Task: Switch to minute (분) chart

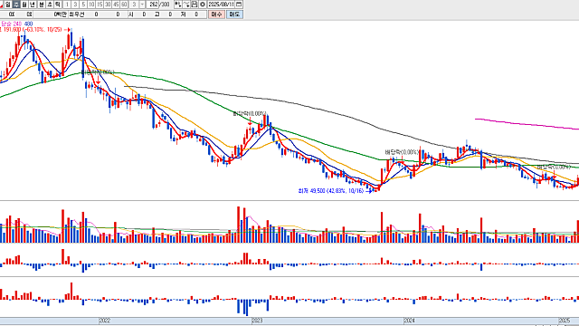Action: coord(42,5)
